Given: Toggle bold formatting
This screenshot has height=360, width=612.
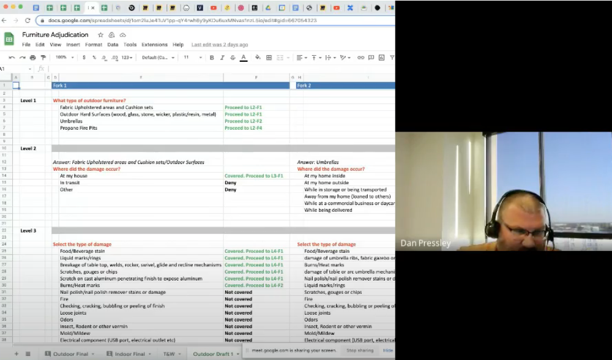Looking at the screenshot, I should coord(212,58).
